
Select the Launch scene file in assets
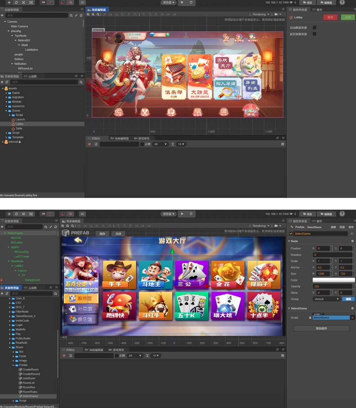pyautogui.click(x=20, y=120)
